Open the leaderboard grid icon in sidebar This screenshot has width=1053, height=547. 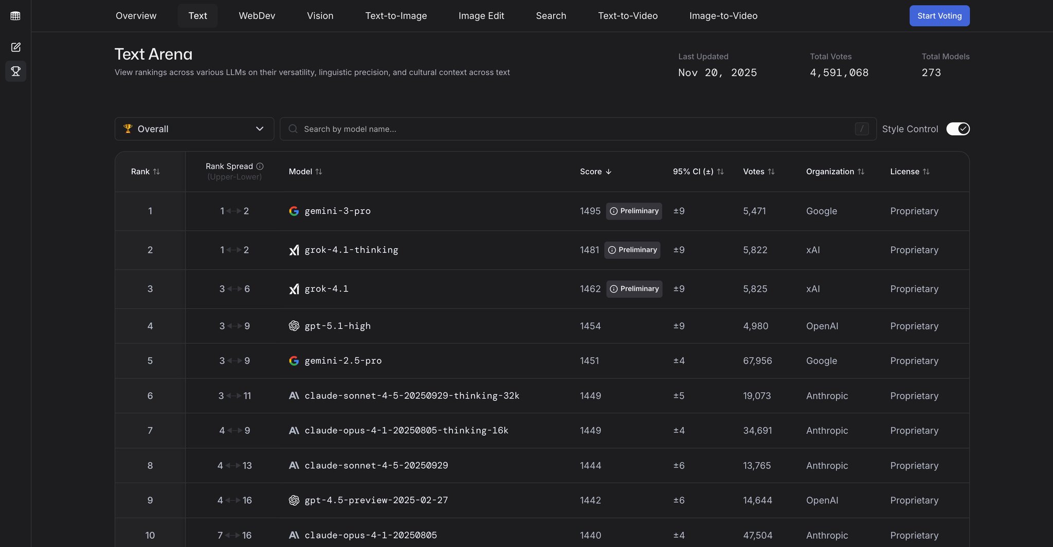click(15, 16)
